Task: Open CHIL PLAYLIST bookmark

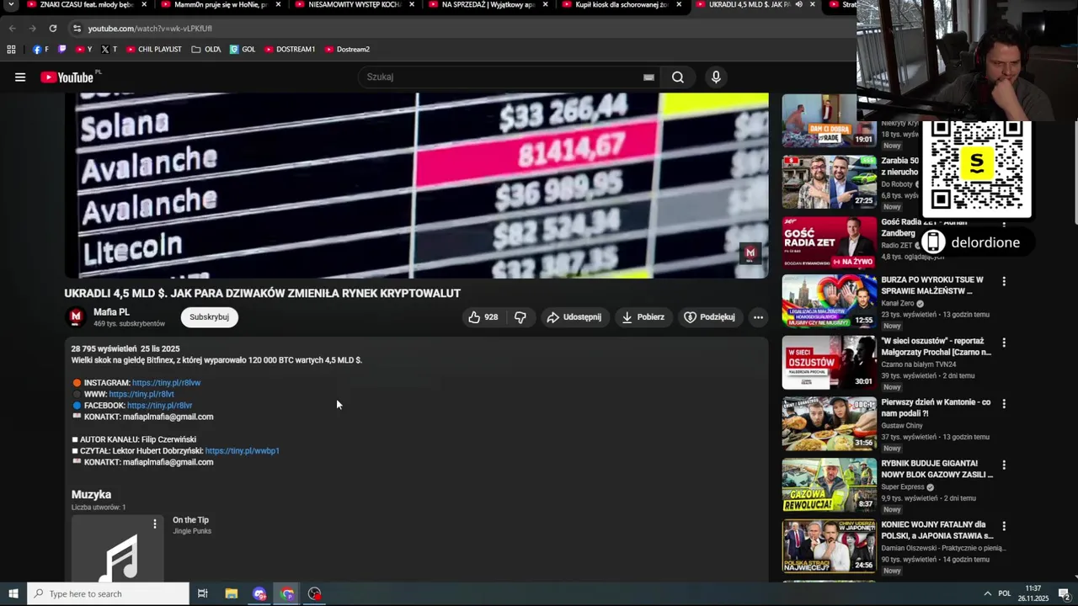Action: click(x=154, y=50)
